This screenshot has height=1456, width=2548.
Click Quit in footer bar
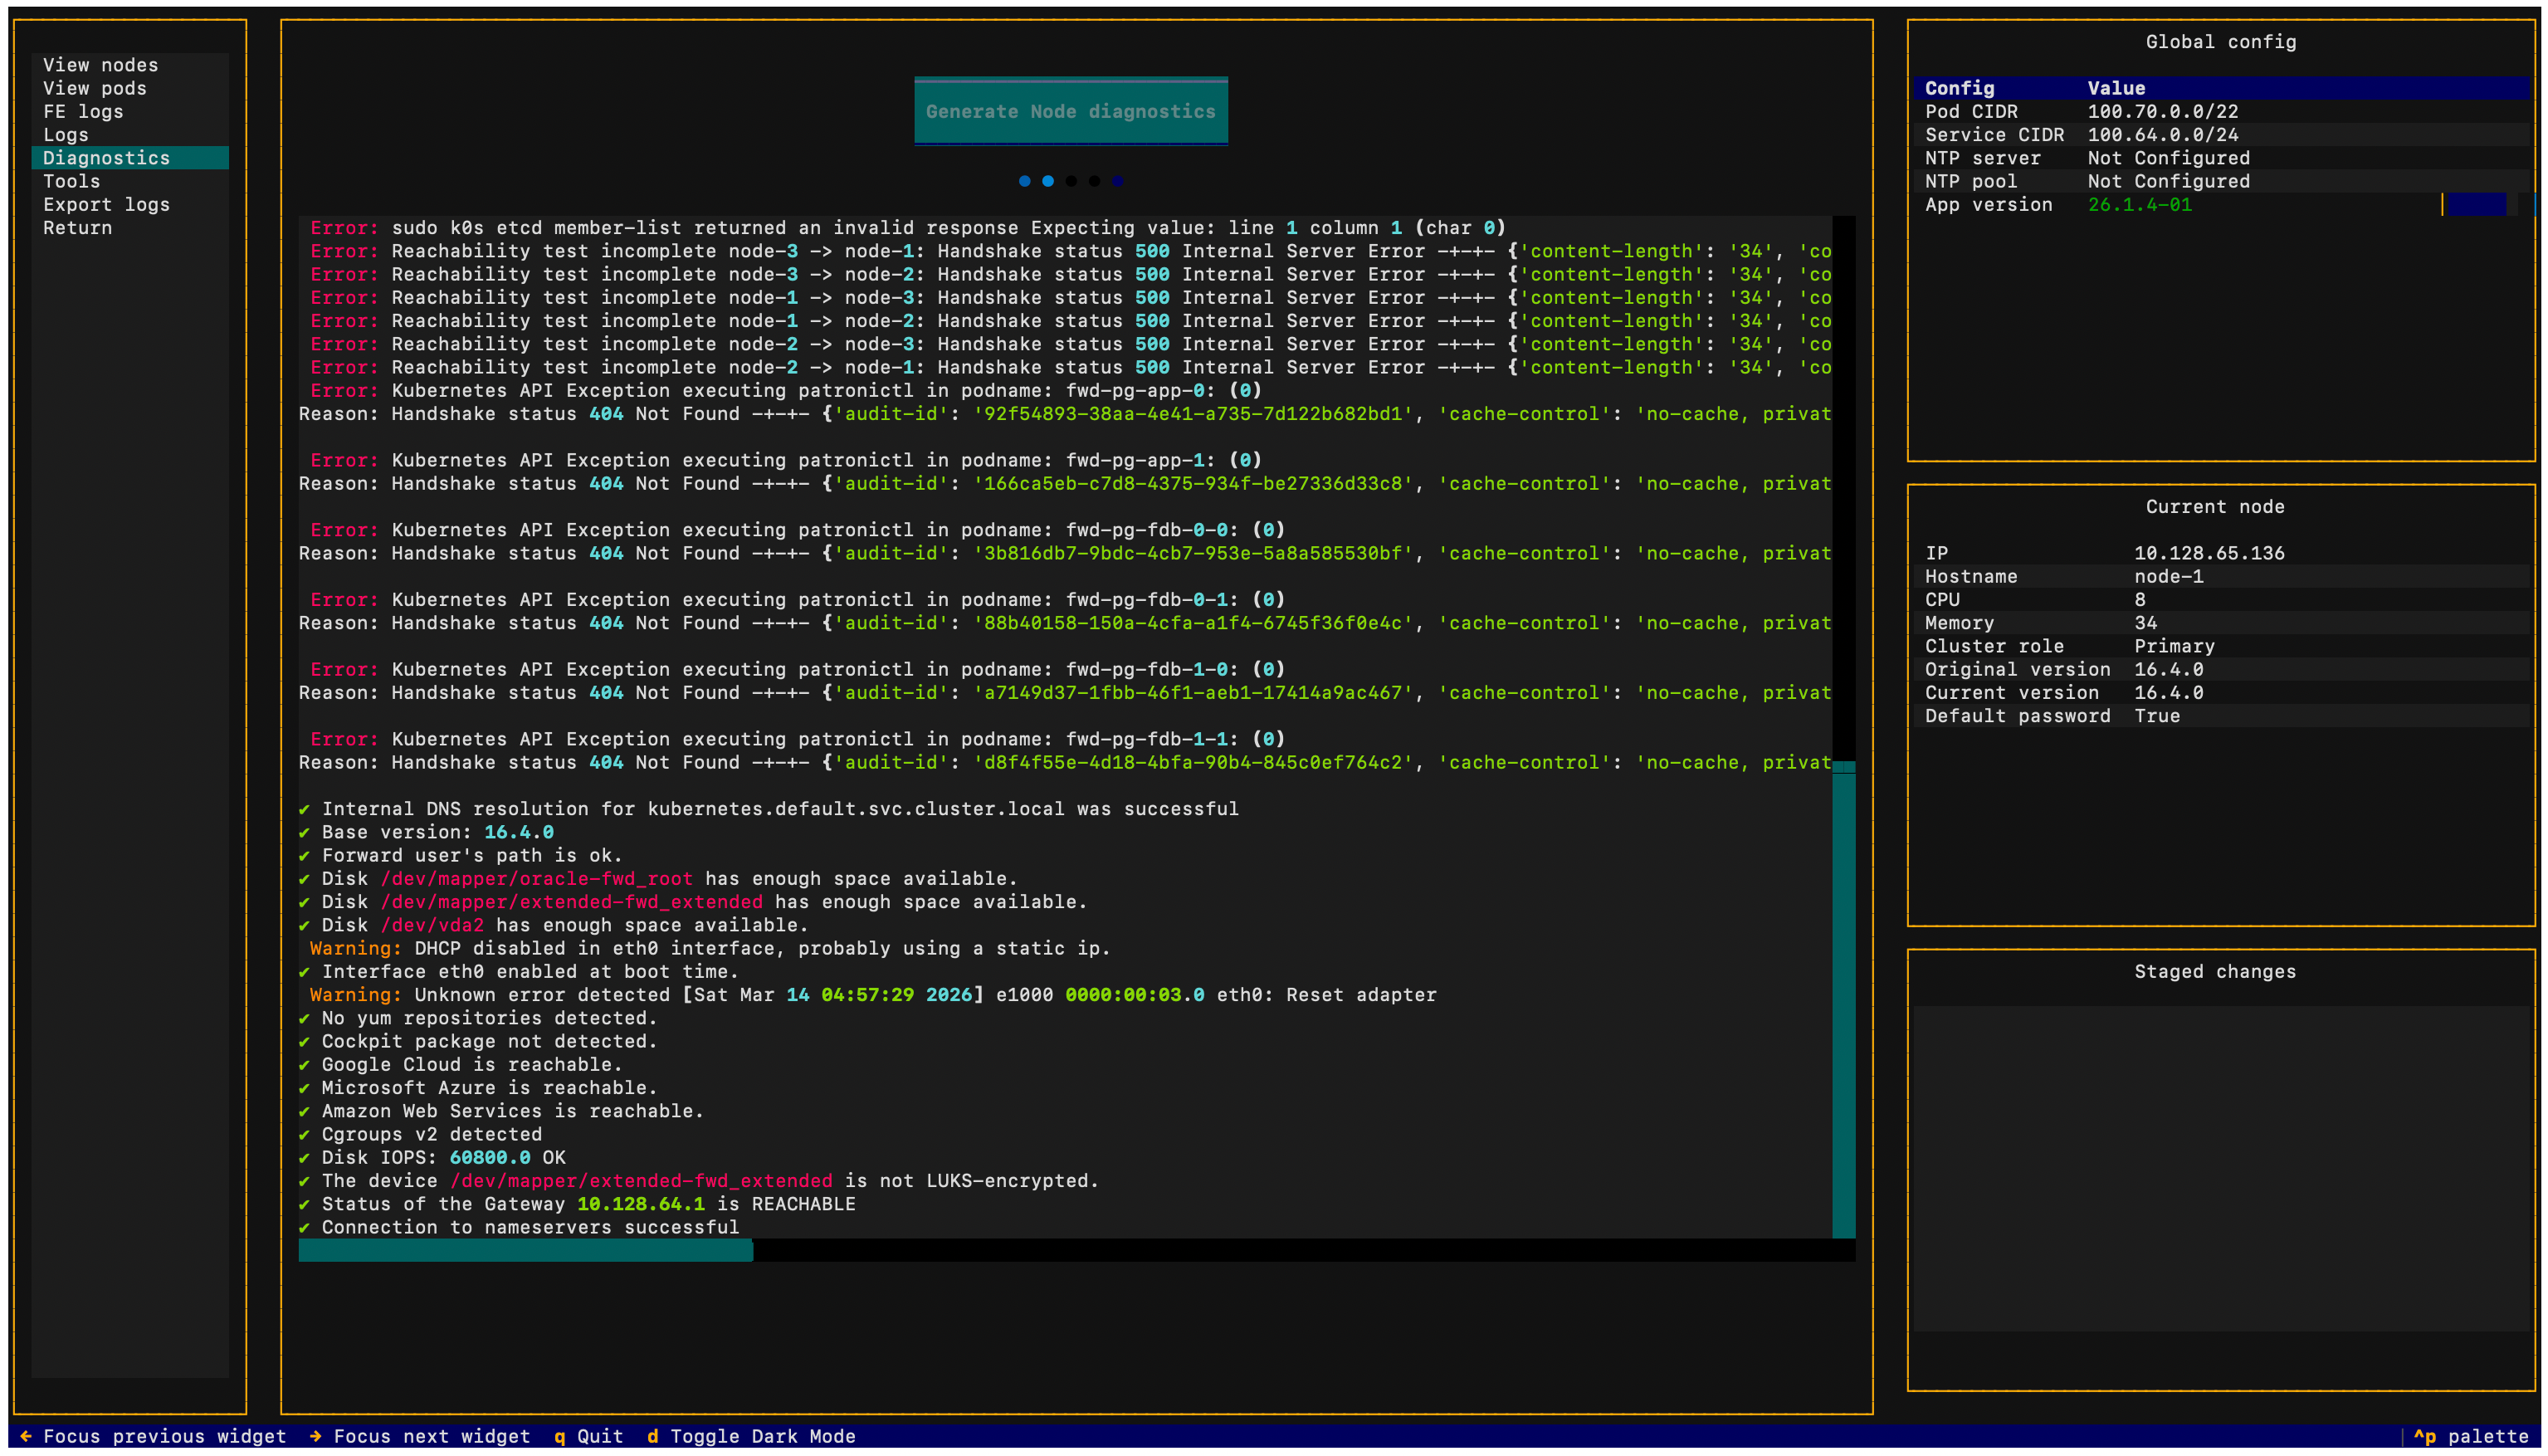click(588, 1436)
